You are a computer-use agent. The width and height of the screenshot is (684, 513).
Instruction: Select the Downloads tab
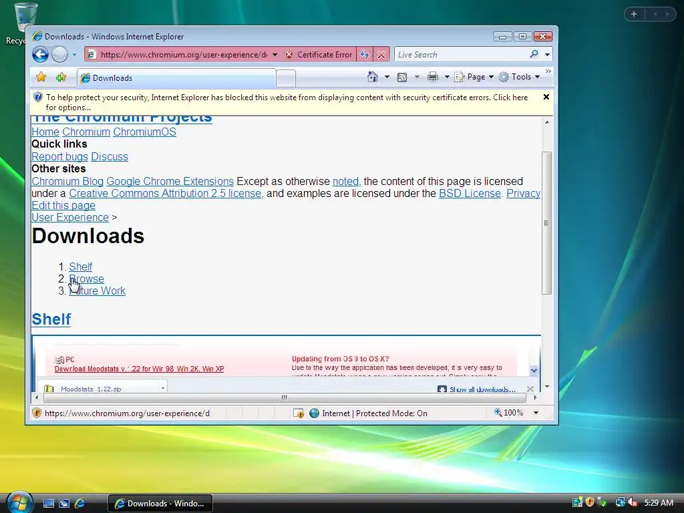(176, 78)
